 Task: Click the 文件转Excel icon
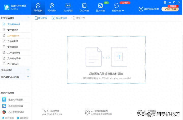[x=4, y=35]
